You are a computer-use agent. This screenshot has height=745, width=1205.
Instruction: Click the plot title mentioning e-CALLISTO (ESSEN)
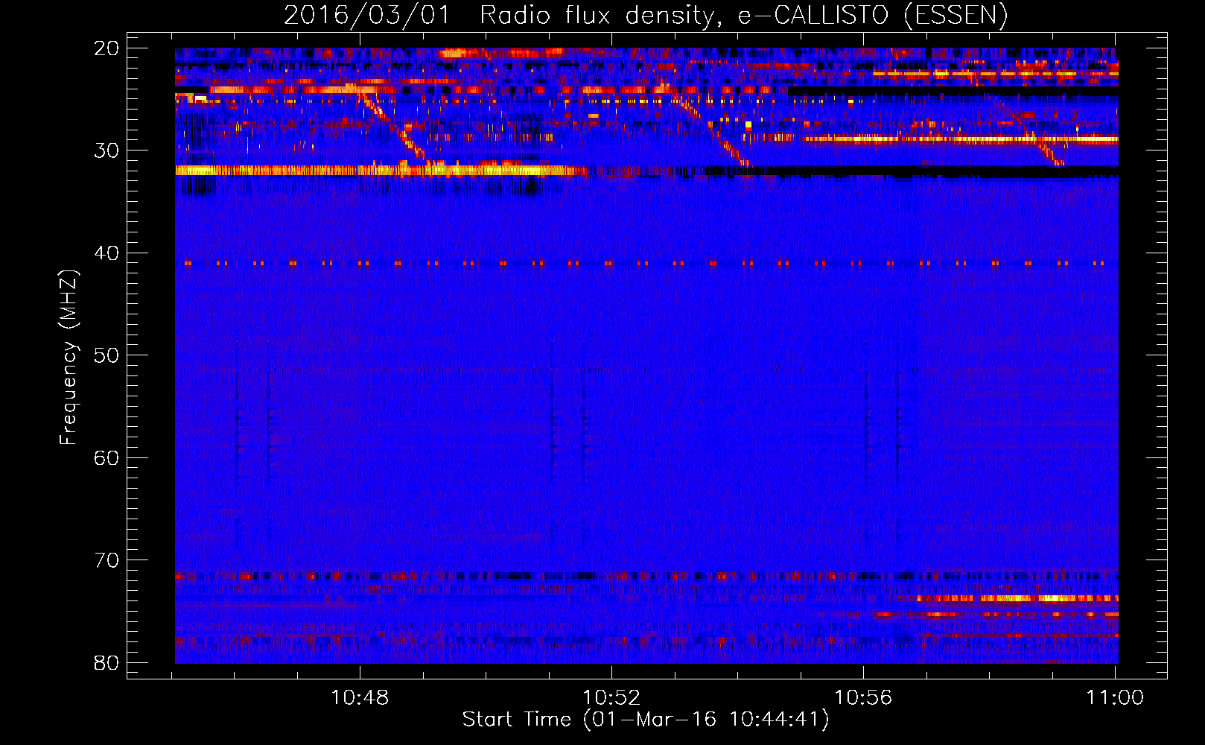[646, 15]
